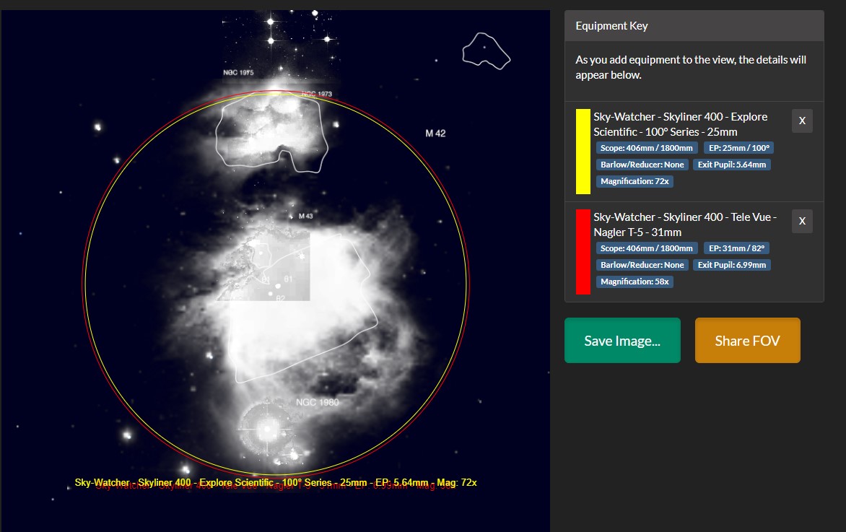
Task: Click the M 42 label on the sky image
Action: pyautogui.click(x=435, y=134)
